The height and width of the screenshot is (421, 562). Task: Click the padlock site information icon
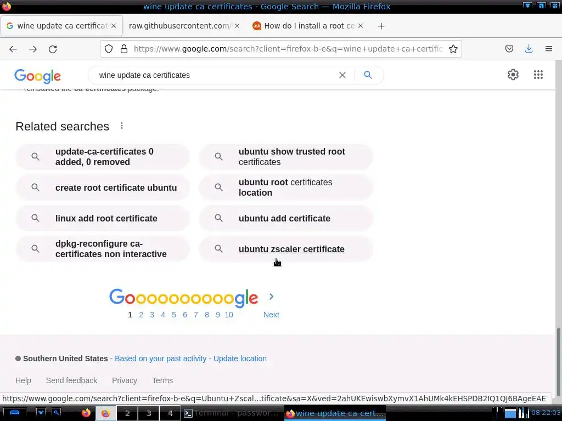pos(124,49)
